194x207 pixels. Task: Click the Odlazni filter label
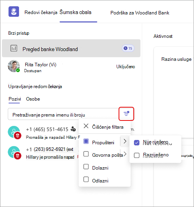tap(100, 180)
